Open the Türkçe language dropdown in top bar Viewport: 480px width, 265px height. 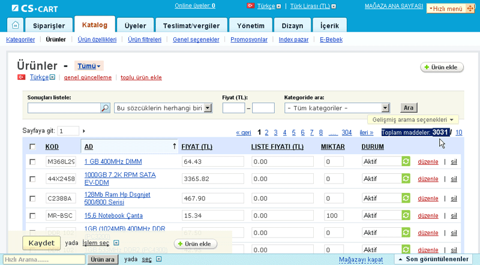(278, 6)
